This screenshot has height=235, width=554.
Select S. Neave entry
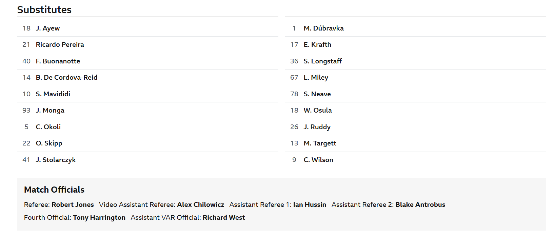click(x=416, y=94)
